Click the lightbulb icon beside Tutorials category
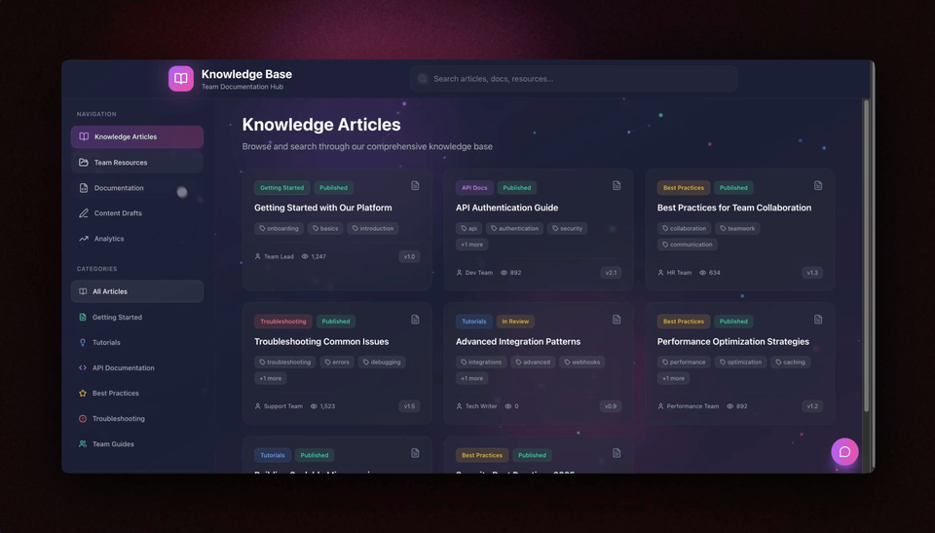Screen dimensions: 935x533 [x=83, y=343]
